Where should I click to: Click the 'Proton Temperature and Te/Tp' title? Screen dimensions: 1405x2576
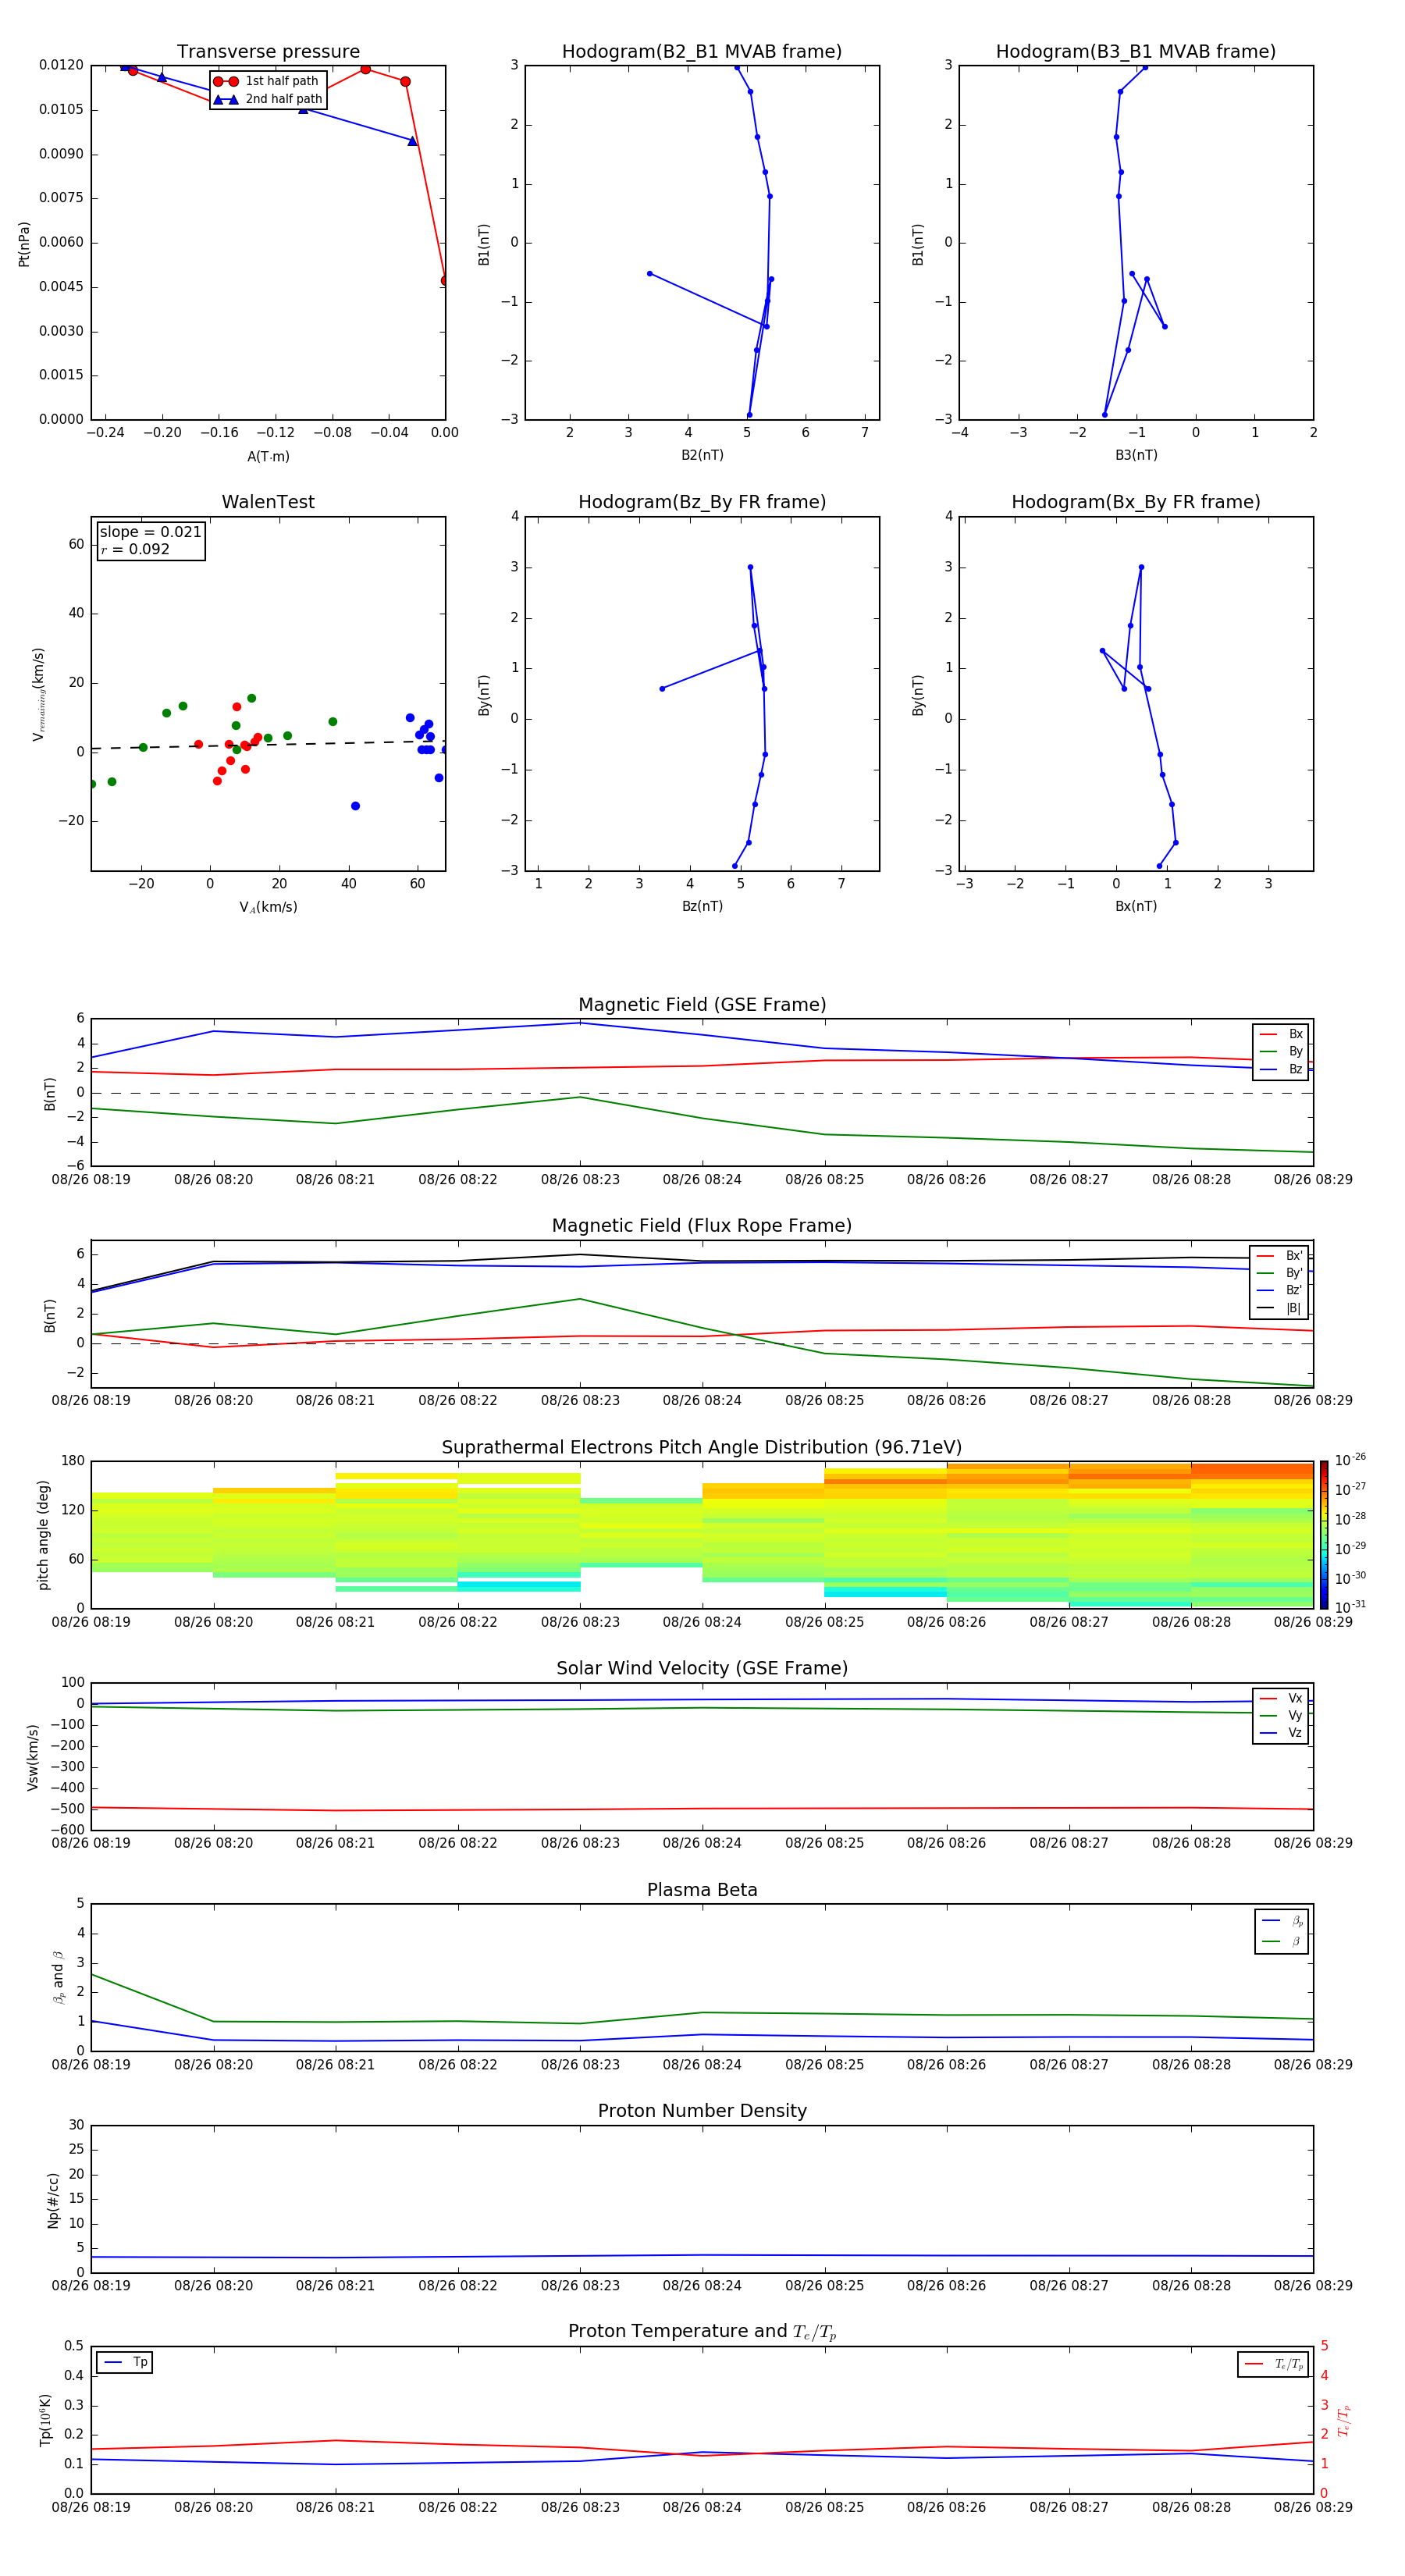702,2332
